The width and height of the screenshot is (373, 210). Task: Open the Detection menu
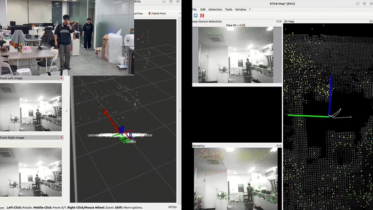(215, 10)
